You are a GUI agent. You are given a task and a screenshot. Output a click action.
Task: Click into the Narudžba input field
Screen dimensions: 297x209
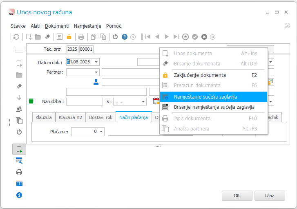coord(85,102)
